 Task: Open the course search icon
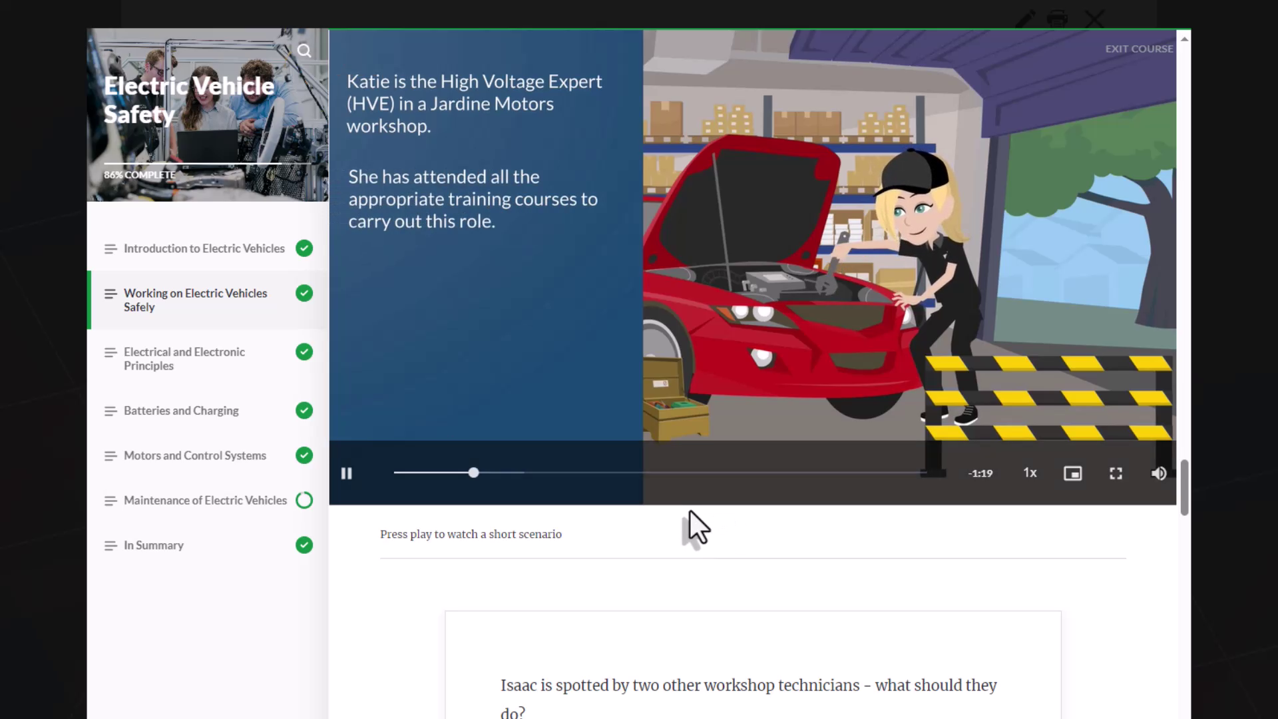pyautogui.click(x=304, y=51)
